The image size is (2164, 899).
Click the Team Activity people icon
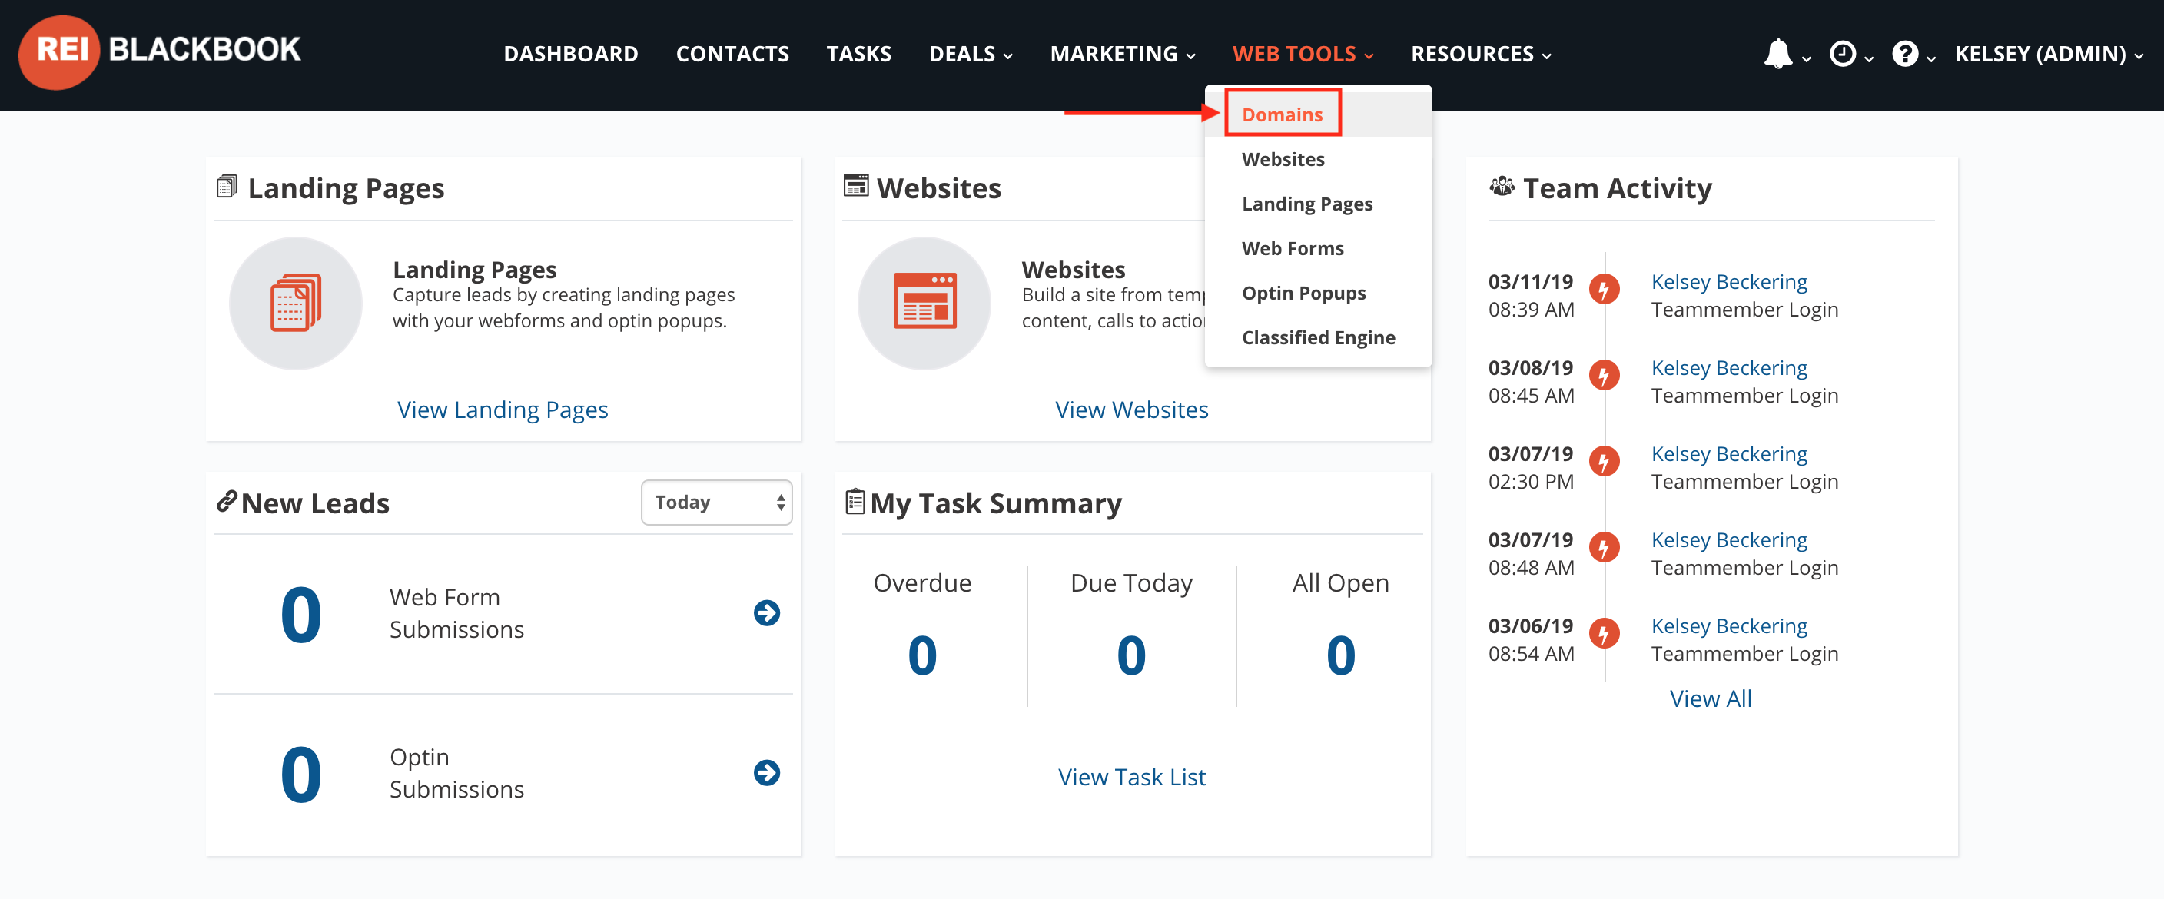click(1502, 186)
